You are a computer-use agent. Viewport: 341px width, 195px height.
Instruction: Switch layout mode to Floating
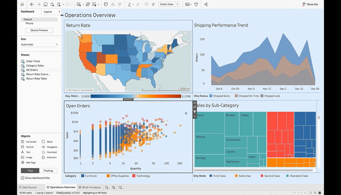48,171
